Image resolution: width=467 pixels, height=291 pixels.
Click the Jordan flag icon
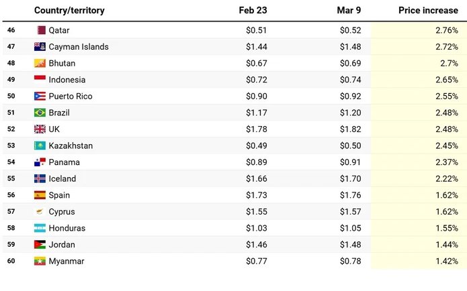(40, 245)
